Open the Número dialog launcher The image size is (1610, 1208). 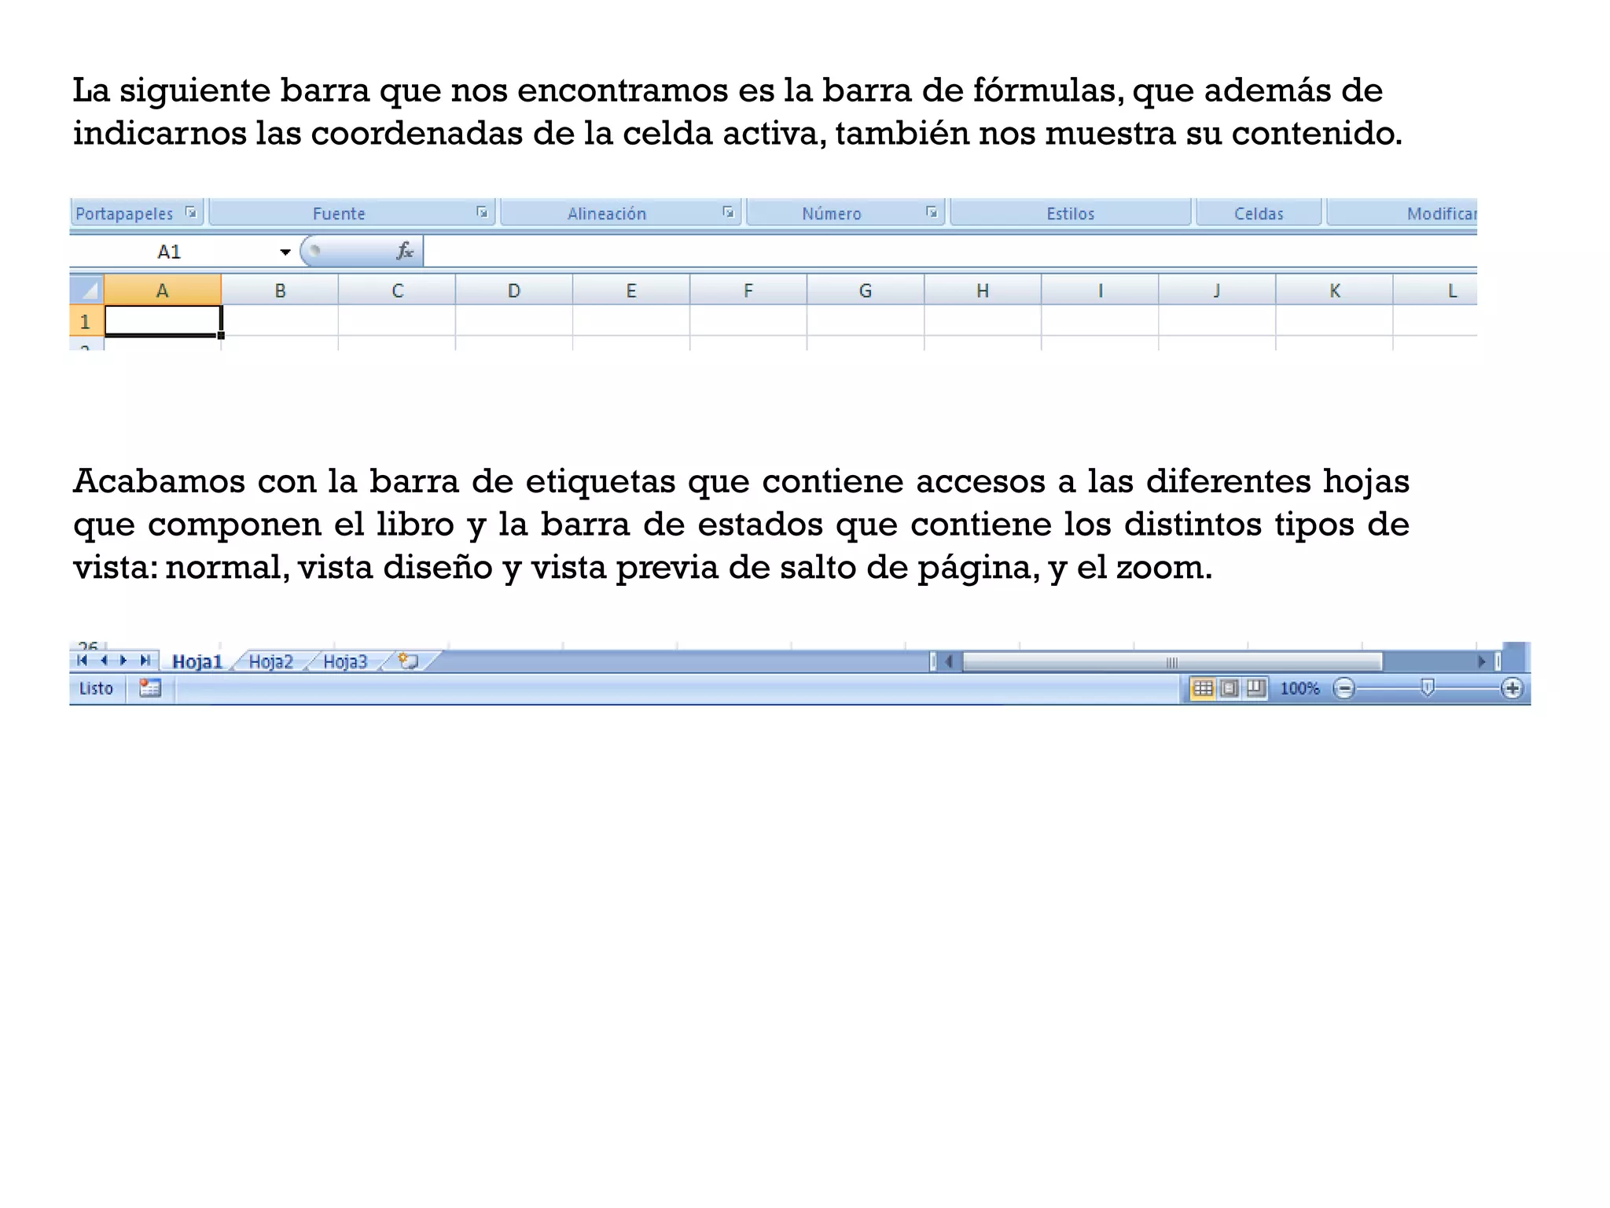(932, 212)
